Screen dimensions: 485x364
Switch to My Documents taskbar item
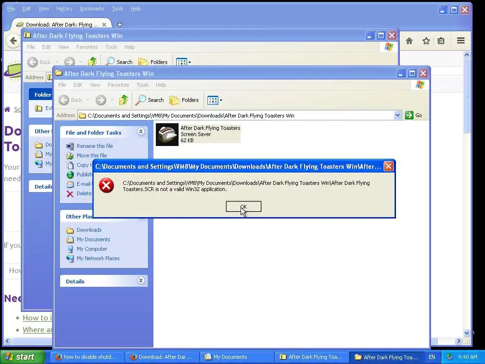[x=237, y=357]
